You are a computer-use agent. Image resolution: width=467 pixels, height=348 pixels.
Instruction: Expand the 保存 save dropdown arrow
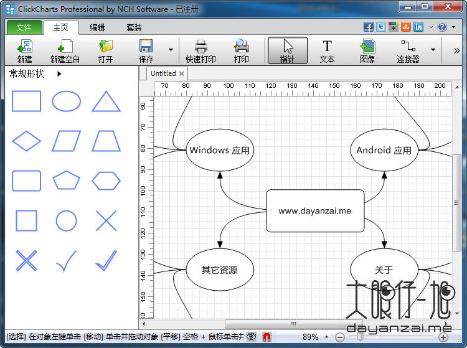171,50
